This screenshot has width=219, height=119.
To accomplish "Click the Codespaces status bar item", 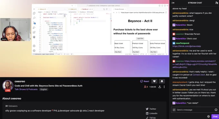I will (x=43, y=54).
